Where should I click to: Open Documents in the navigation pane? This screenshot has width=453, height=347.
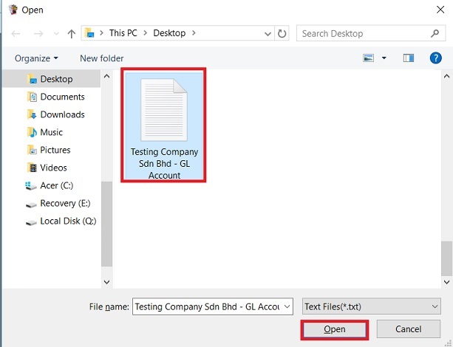[62, 97]
